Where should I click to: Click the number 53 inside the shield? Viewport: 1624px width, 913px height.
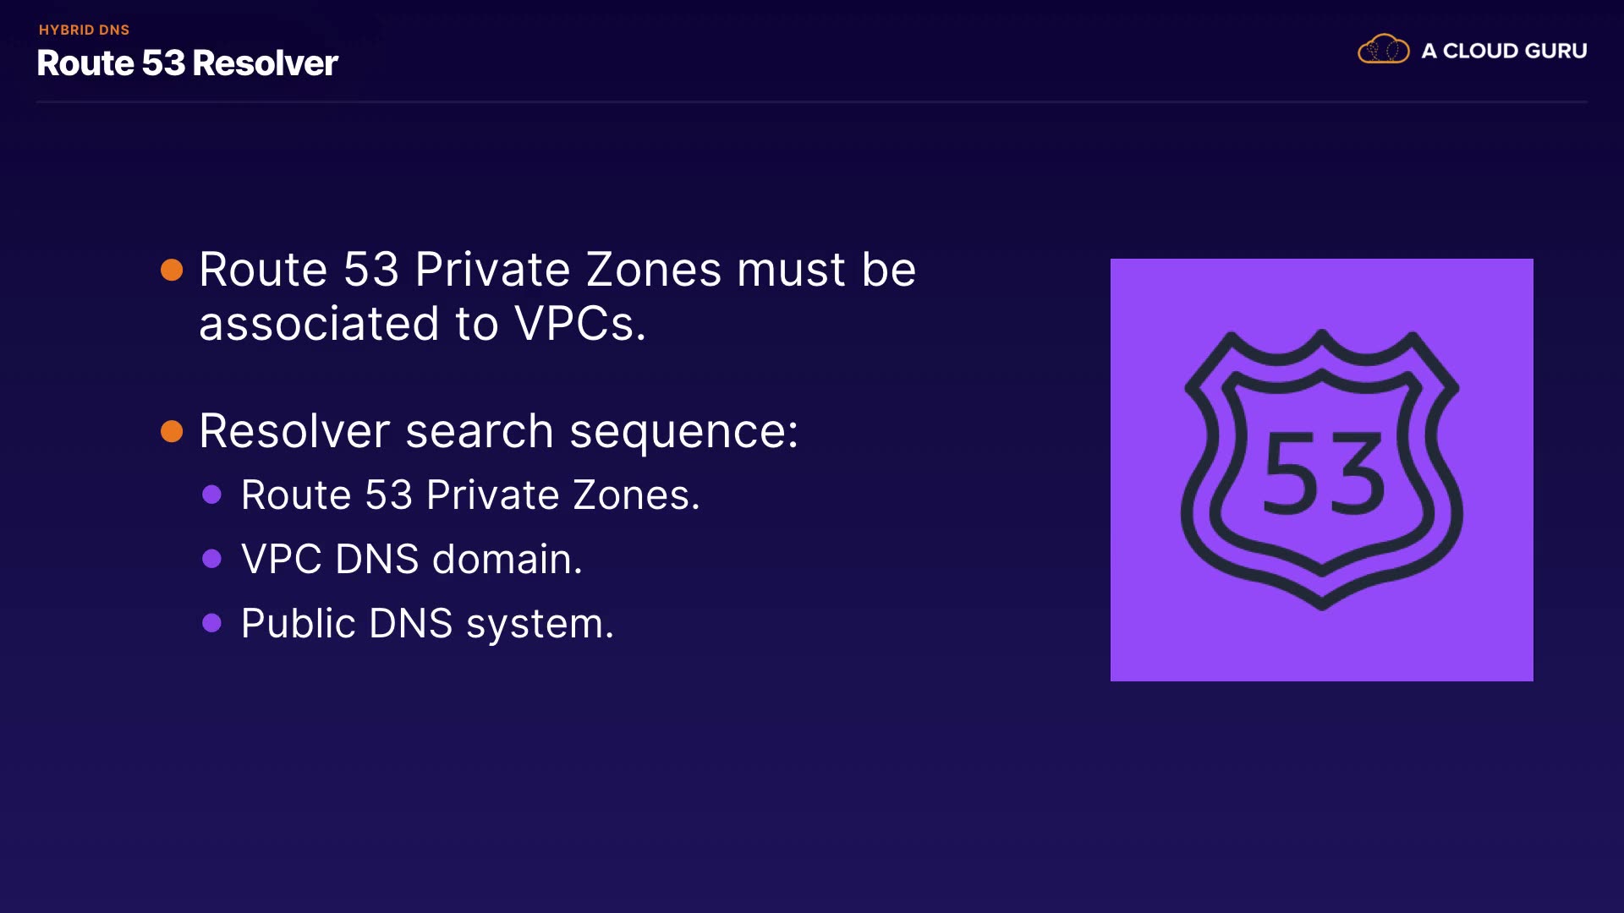click(1324, 473)
